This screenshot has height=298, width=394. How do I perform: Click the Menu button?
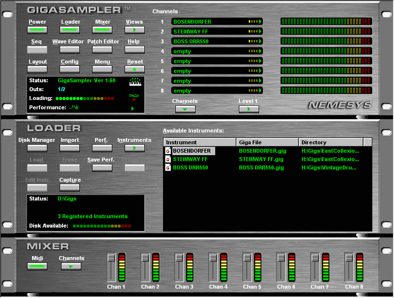coord(102,69)
